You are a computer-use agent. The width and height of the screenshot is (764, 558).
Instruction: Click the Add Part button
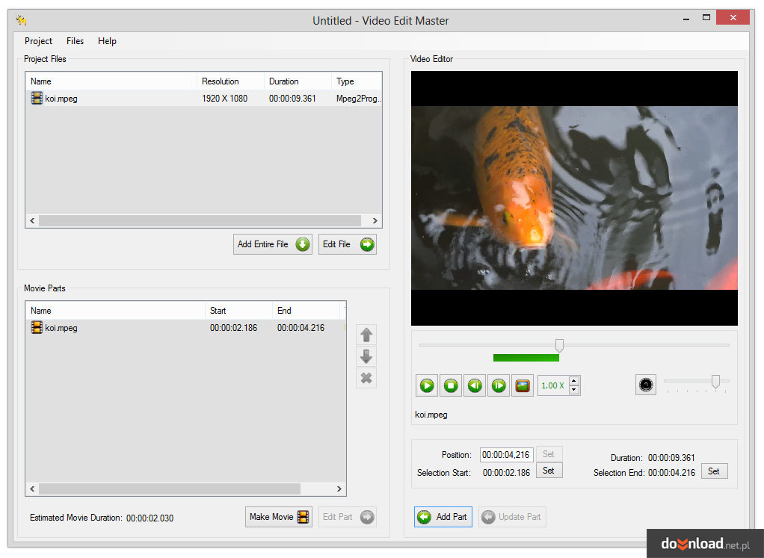[443, 517]
